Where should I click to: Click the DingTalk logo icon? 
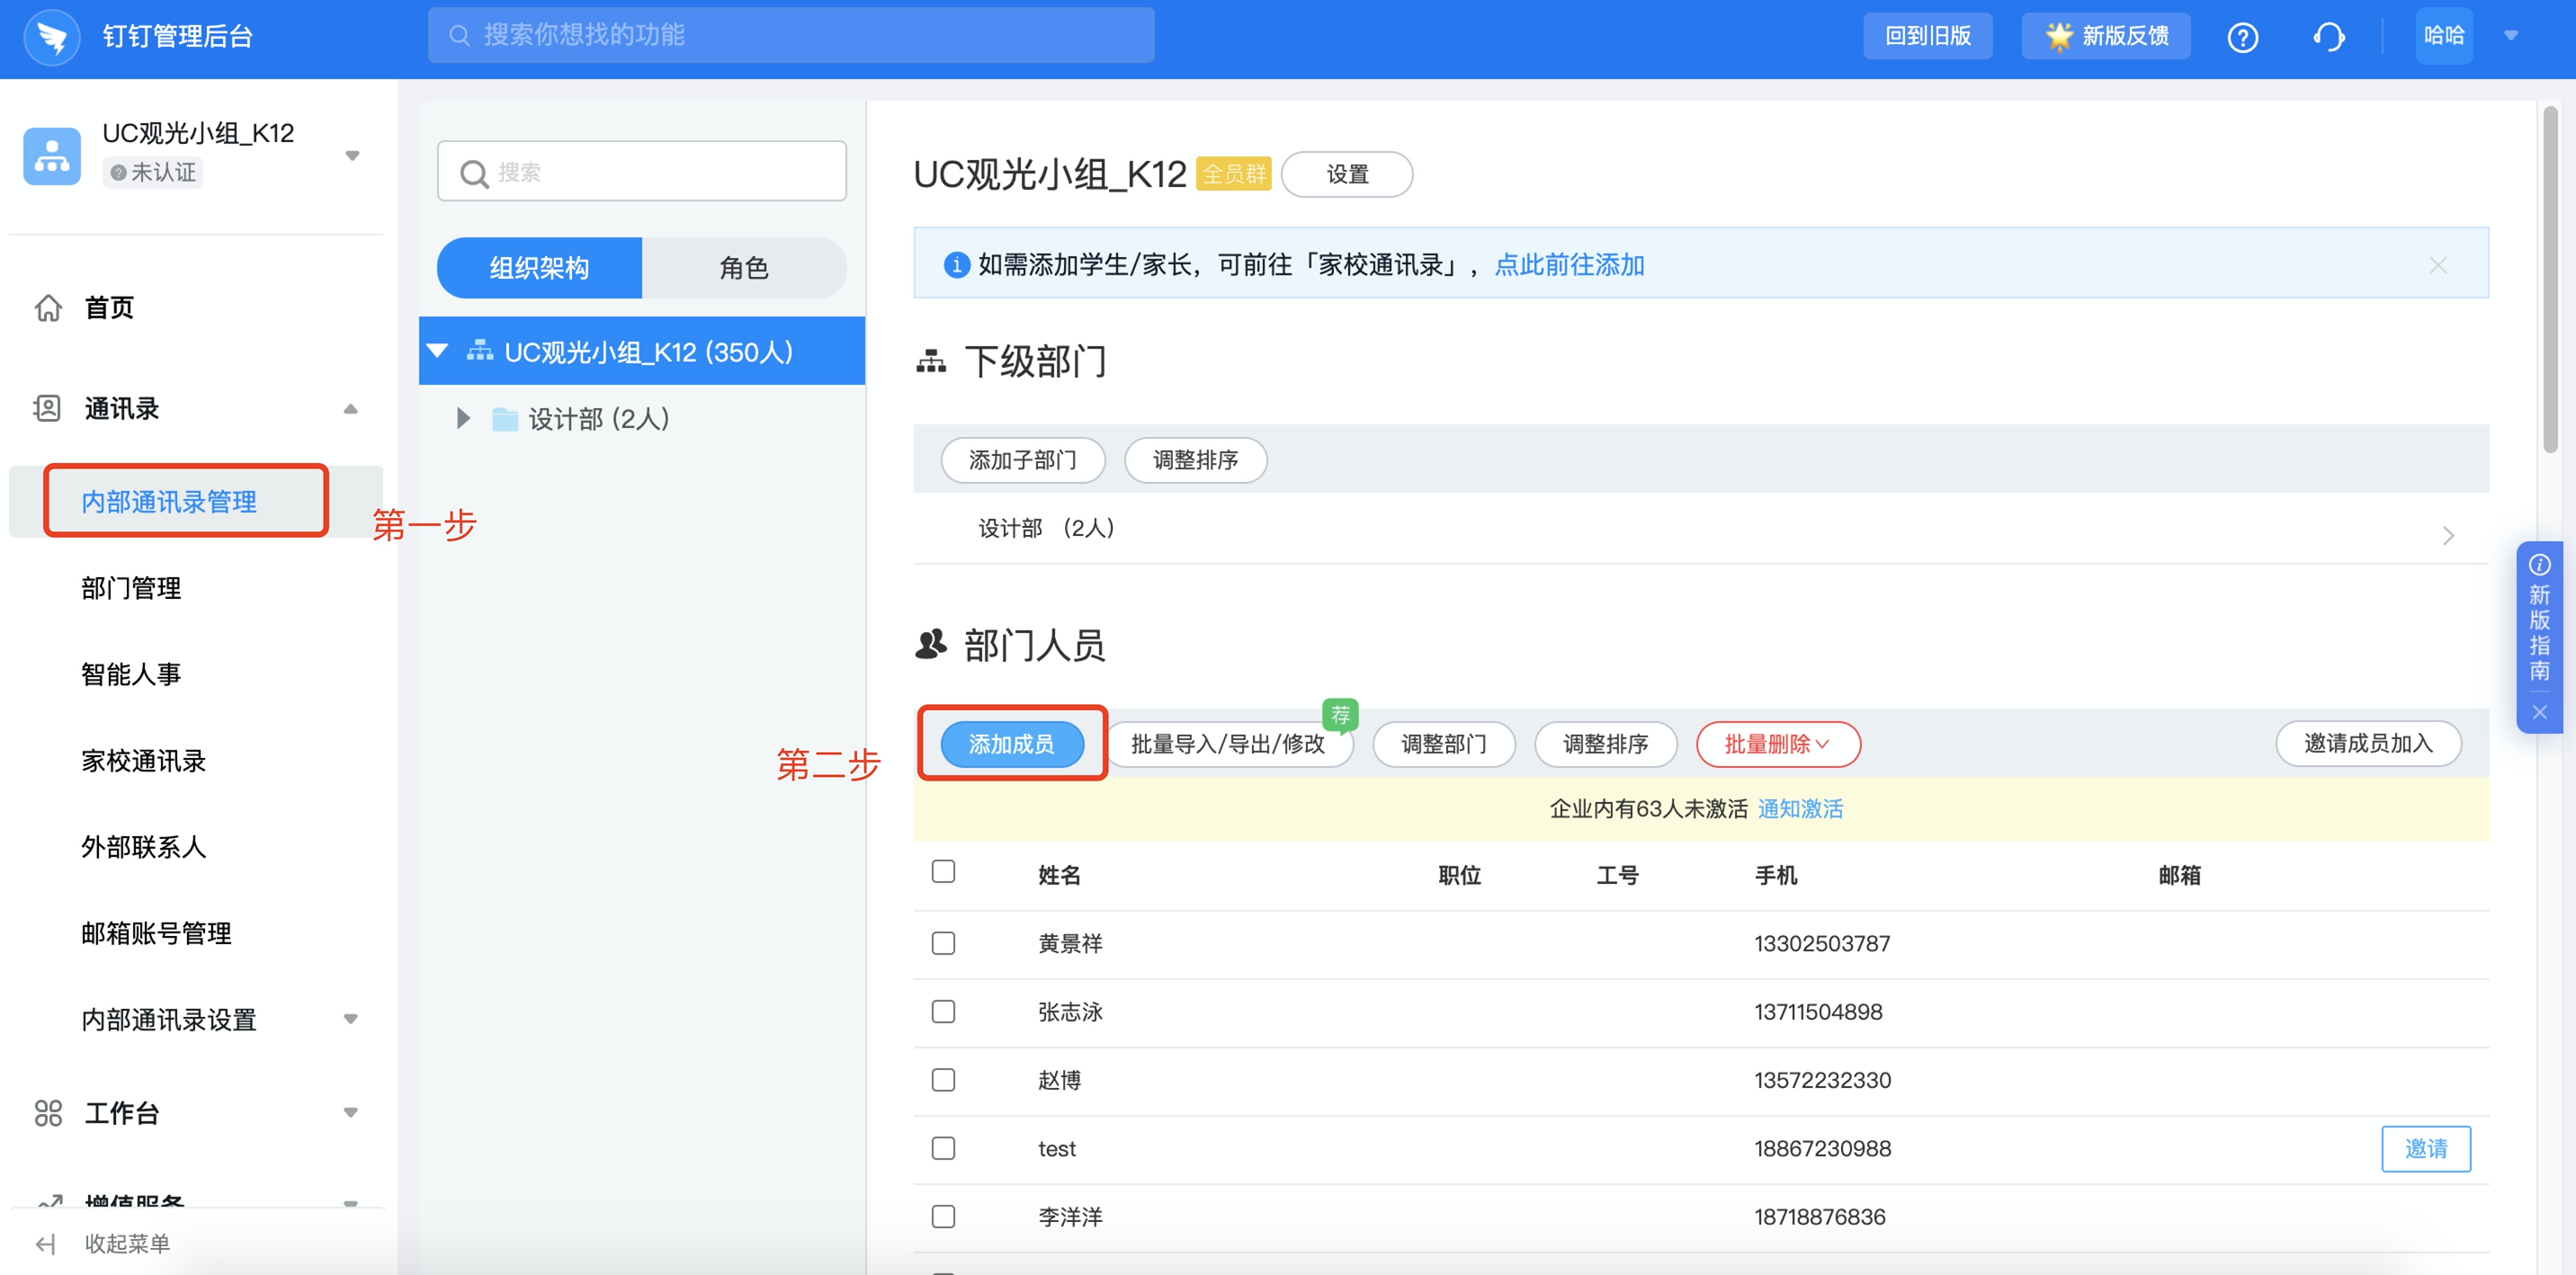(51, 36)
